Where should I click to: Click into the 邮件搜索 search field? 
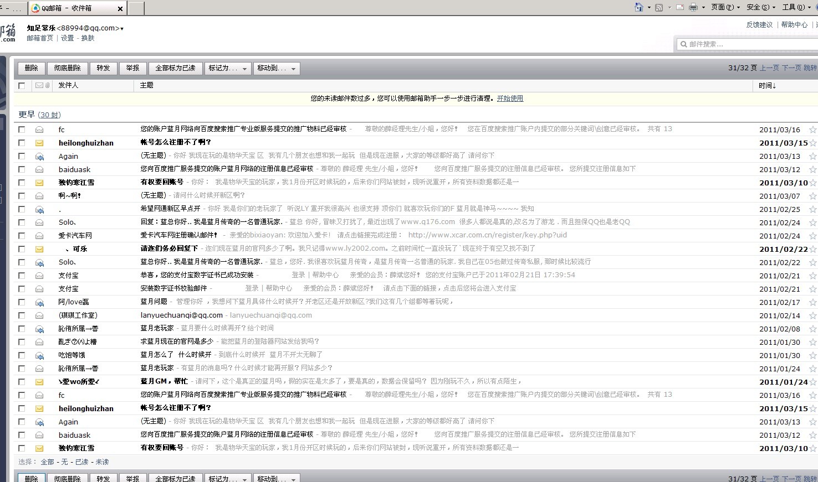pyautogui.click(x=748, y=44)
